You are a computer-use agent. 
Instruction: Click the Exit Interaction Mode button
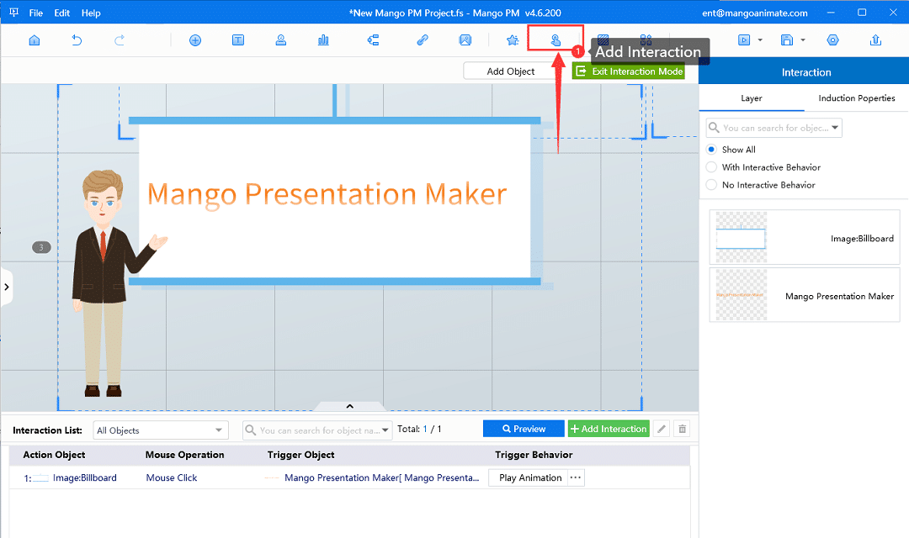pos(629,71)
